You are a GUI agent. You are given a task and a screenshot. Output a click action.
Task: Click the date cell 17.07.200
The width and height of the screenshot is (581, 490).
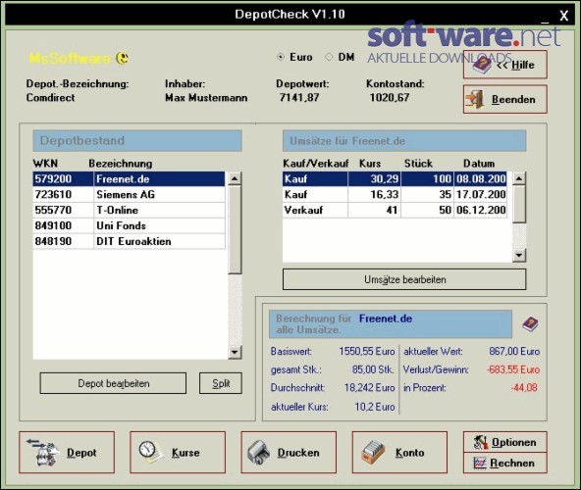click(481, 195)
